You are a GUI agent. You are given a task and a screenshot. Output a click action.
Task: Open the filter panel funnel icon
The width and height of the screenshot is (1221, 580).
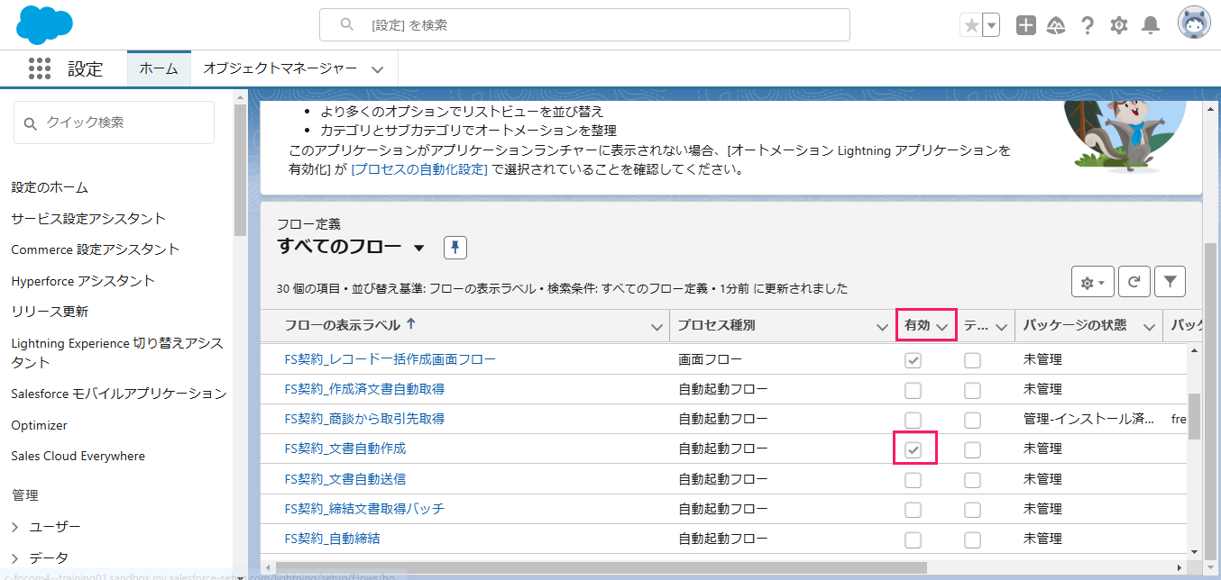[1170, 282]
